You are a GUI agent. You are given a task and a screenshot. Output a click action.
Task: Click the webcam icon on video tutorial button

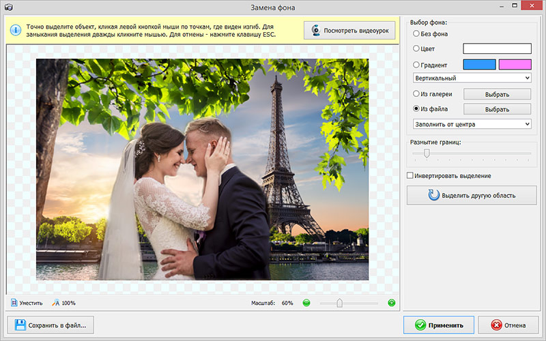tap(316, 30)
